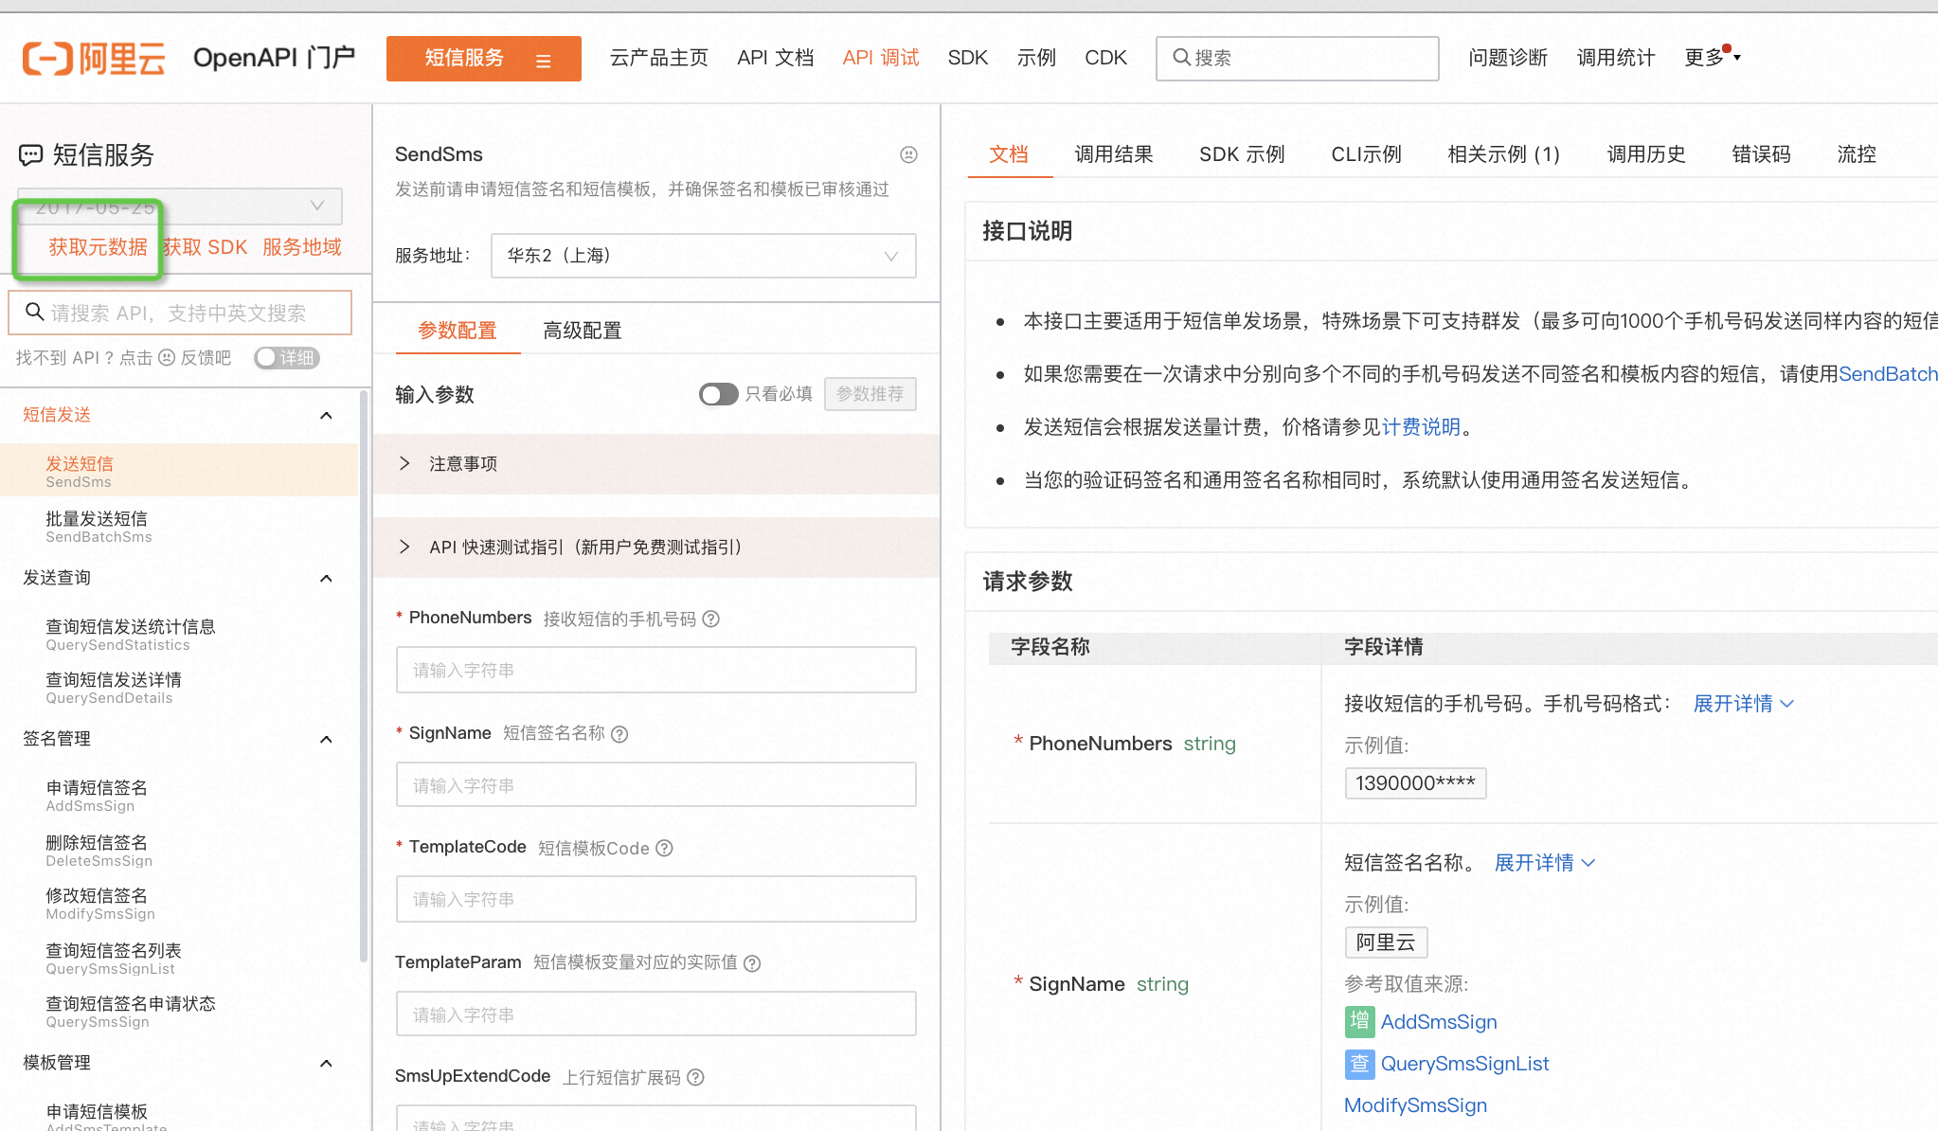Viewport: 1938px width, 1131px height.
Task: Click the 参数推荐 button
Action: point(870,394)
